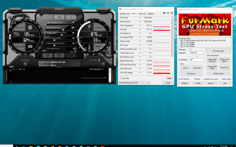The height and width of the screenshot is (147, 236).
Task: Click the GPU-Z sensors scroll-down arrow
Action: (172, 75)
